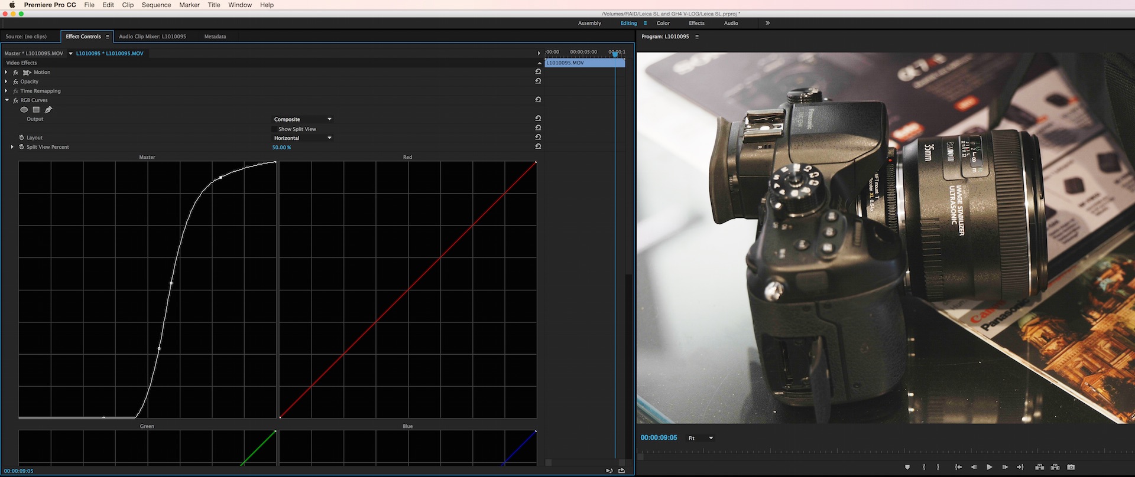Toggle the Motion effect fx switch
This screenshot has width=1135, height=477.
(16, 73)
